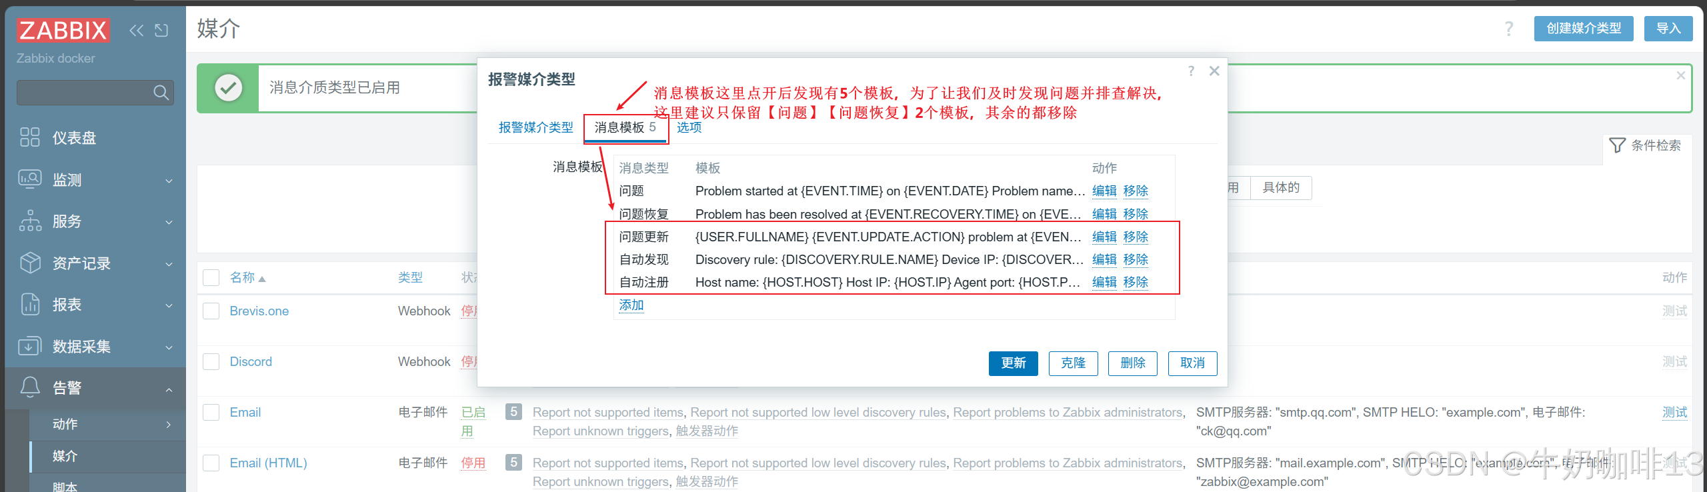The image size is (1707, 492).
Task: Sort table by 名称 column
Action: [x=247, y=277]
